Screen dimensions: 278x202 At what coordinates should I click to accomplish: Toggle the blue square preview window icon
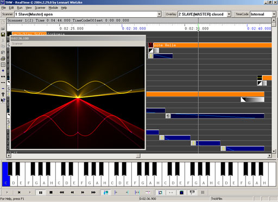coord(181,192)
